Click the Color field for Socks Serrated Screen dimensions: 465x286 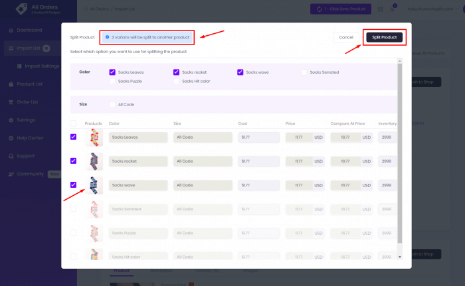pyautogui.click(x=138, y=209)
